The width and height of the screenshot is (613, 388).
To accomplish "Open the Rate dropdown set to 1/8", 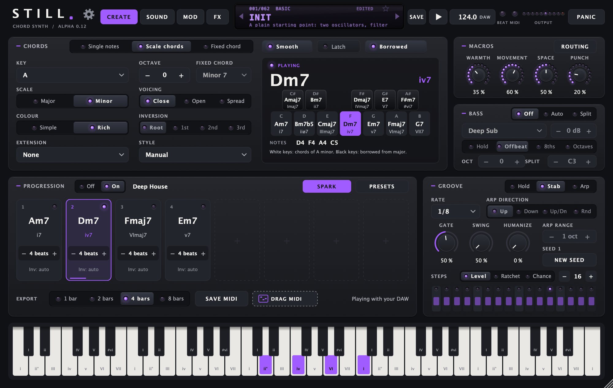I will click(x=455, y=211).
